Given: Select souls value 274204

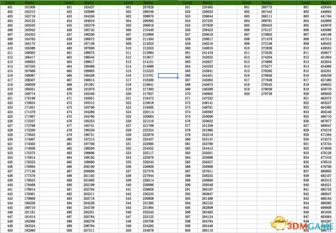Looking at the screenshot, I should click(x=267, y=57).
